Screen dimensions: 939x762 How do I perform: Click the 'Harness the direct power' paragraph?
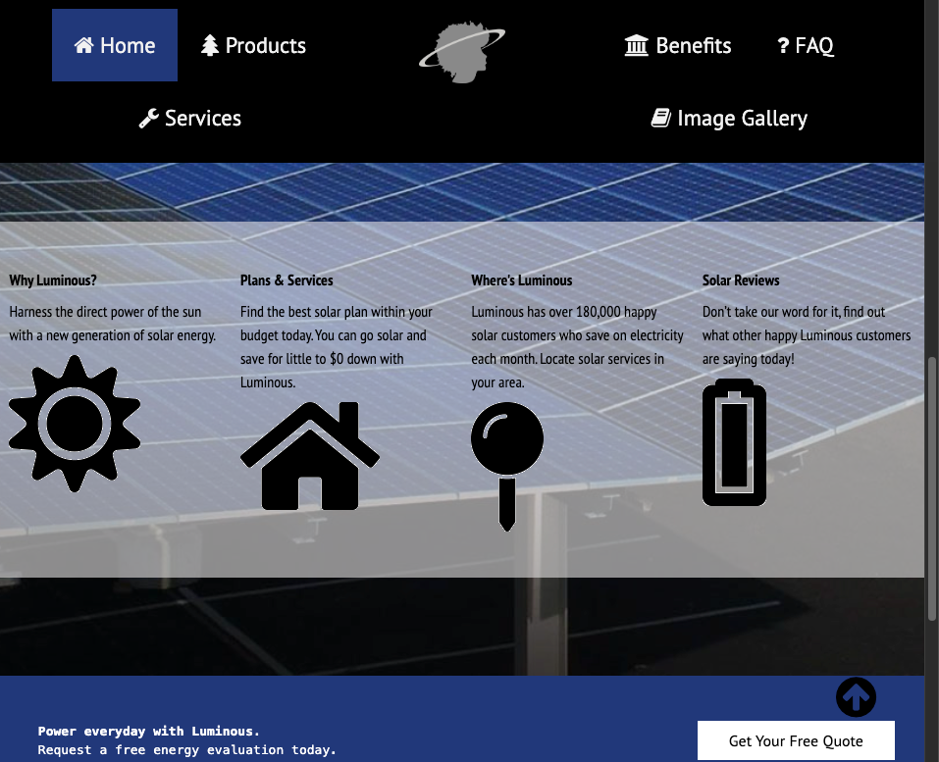113,324
